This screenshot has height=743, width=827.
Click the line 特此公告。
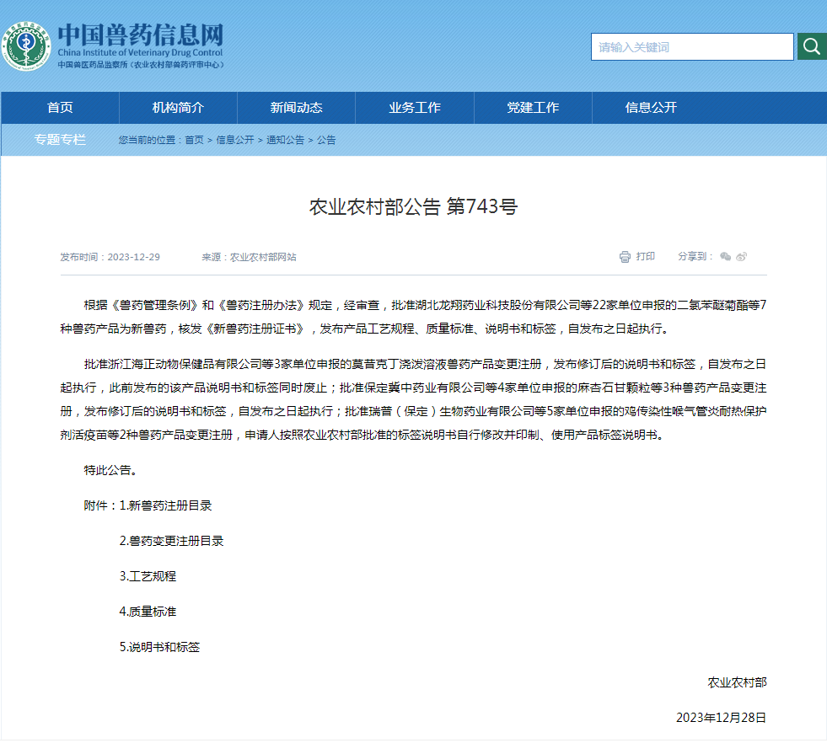[x=110, y=470]
